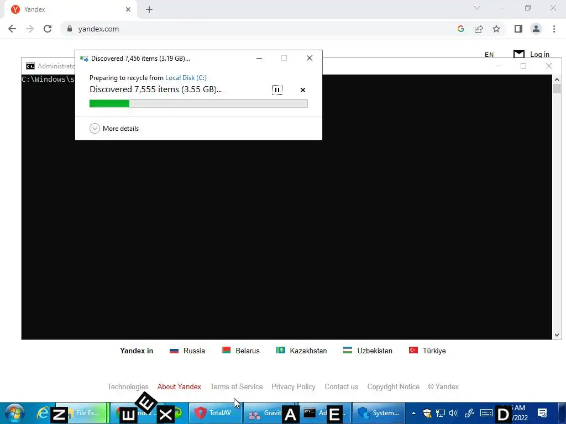Cancel the recycle operation with the X
566x424 pixels.
tap(303, 90)
